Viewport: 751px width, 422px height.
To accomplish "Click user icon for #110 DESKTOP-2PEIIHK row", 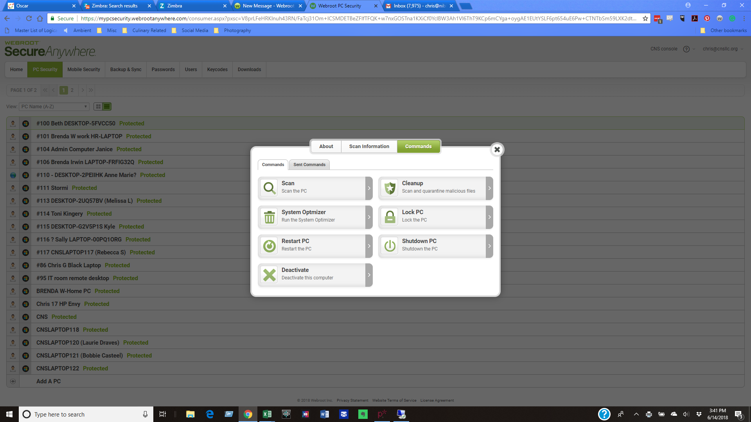I will tap(13, 175).
